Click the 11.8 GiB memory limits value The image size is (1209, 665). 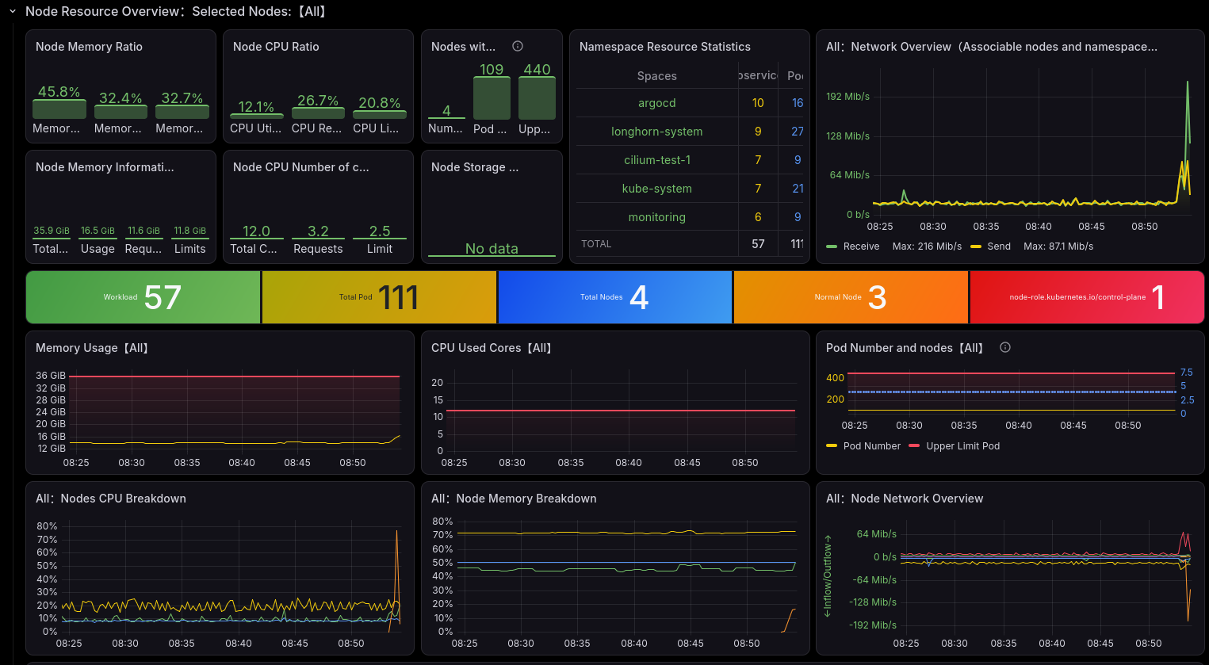tap(190, 231)
